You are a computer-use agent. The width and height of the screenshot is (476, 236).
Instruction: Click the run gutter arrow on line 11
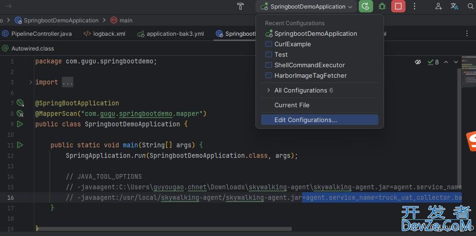(x=20, y=145)
